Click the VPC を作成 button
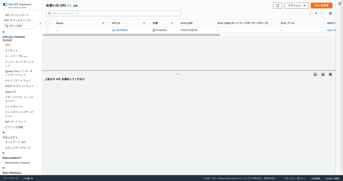 pyautogui.click(x=321, y=6)
